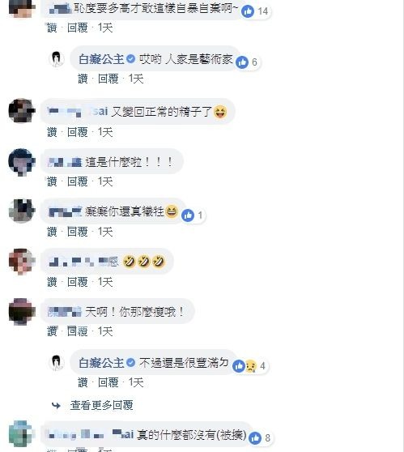Image resolution: width=404 pixels, height=452 pixels.
Task: Click the like reaction icon showing 14 likes
Action: tap(247, 11)
